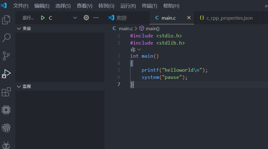Open the Search view icon

point(6,38)
